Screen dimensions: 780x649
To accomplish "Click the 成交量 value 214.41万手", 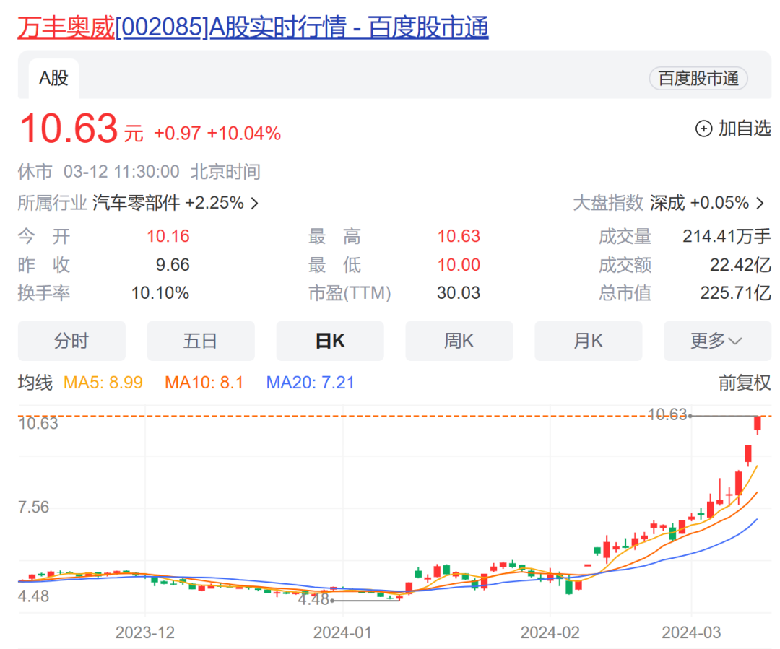I will [727, 236].
